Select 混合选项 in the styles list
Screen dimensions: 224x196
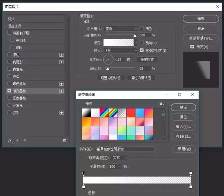15,26
